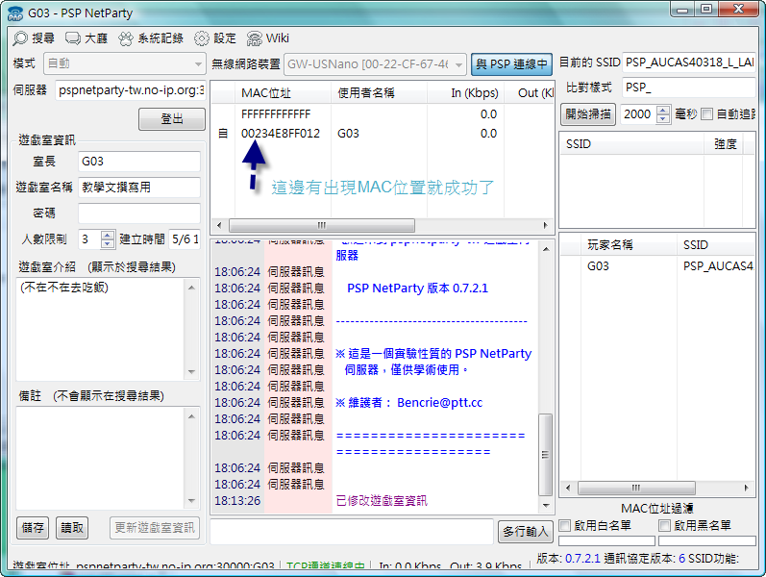766x577 pixels.
Task: Click 更新遊戲室資訊 update button
Action: [x=155, y=528]
